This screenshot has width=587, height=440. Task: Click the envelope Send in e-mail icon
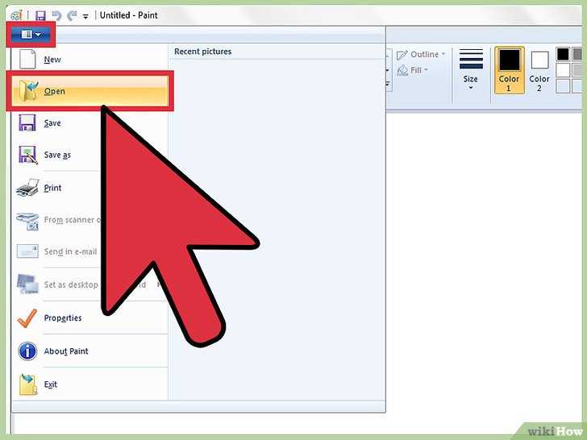(x=27, y=251)
